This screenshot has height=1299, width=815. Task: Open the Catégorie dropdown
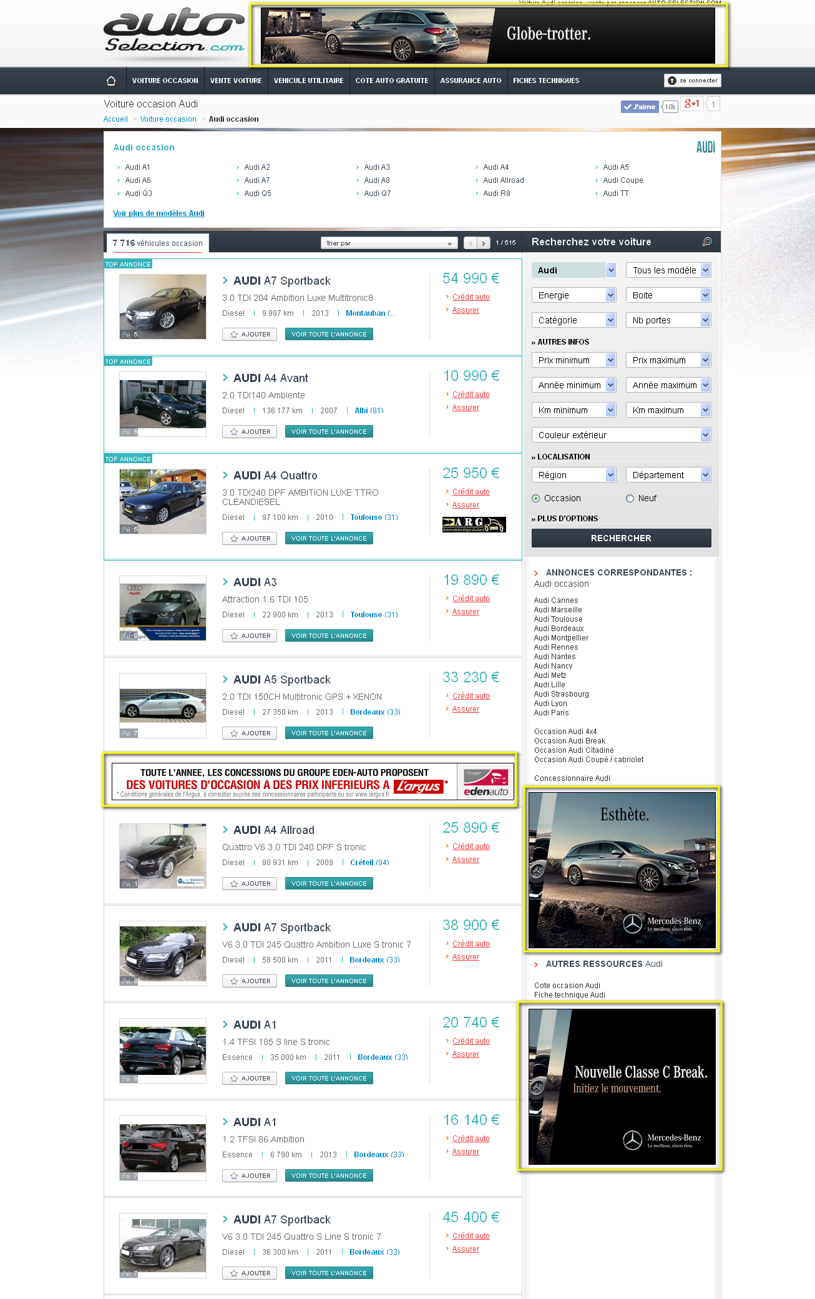pyautogui.click(x=574, y=320)
